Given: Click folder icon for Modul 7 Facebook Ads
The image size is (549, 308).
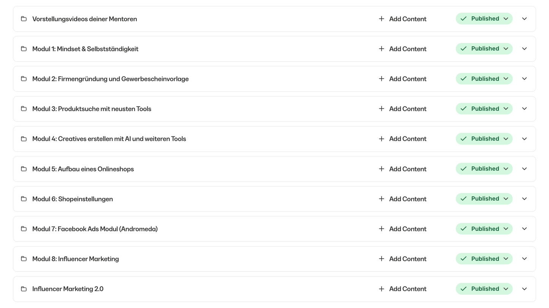Looking at the screenshot, I should (24, 229).
